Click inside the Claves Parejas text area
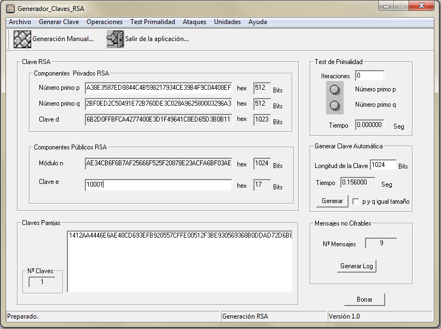Viewport: 441px width, 329px height. pos(179,263)
